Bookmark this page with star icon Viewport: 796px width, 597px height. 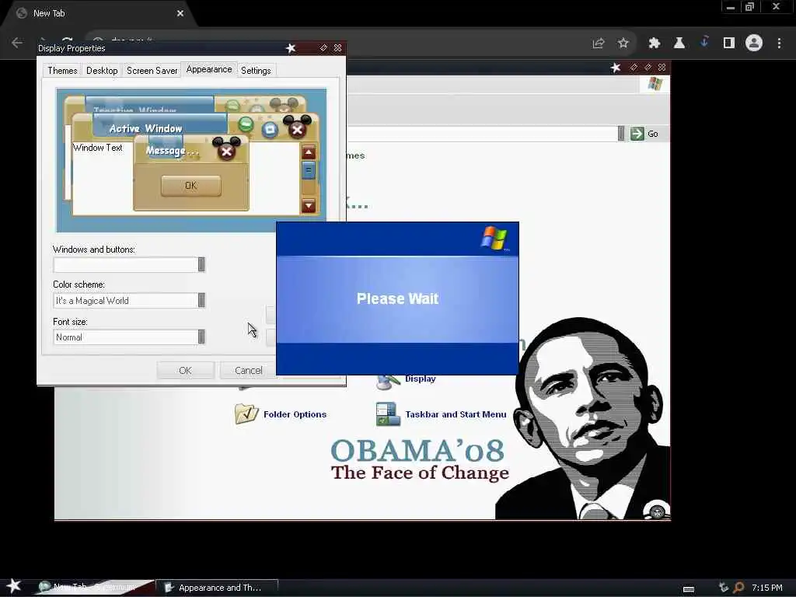pyautogui.click(x=623, y=44)
